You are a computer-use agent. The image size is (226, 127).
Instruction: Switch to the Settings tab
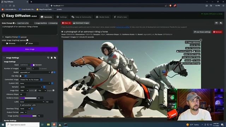[x=61, y=17]
